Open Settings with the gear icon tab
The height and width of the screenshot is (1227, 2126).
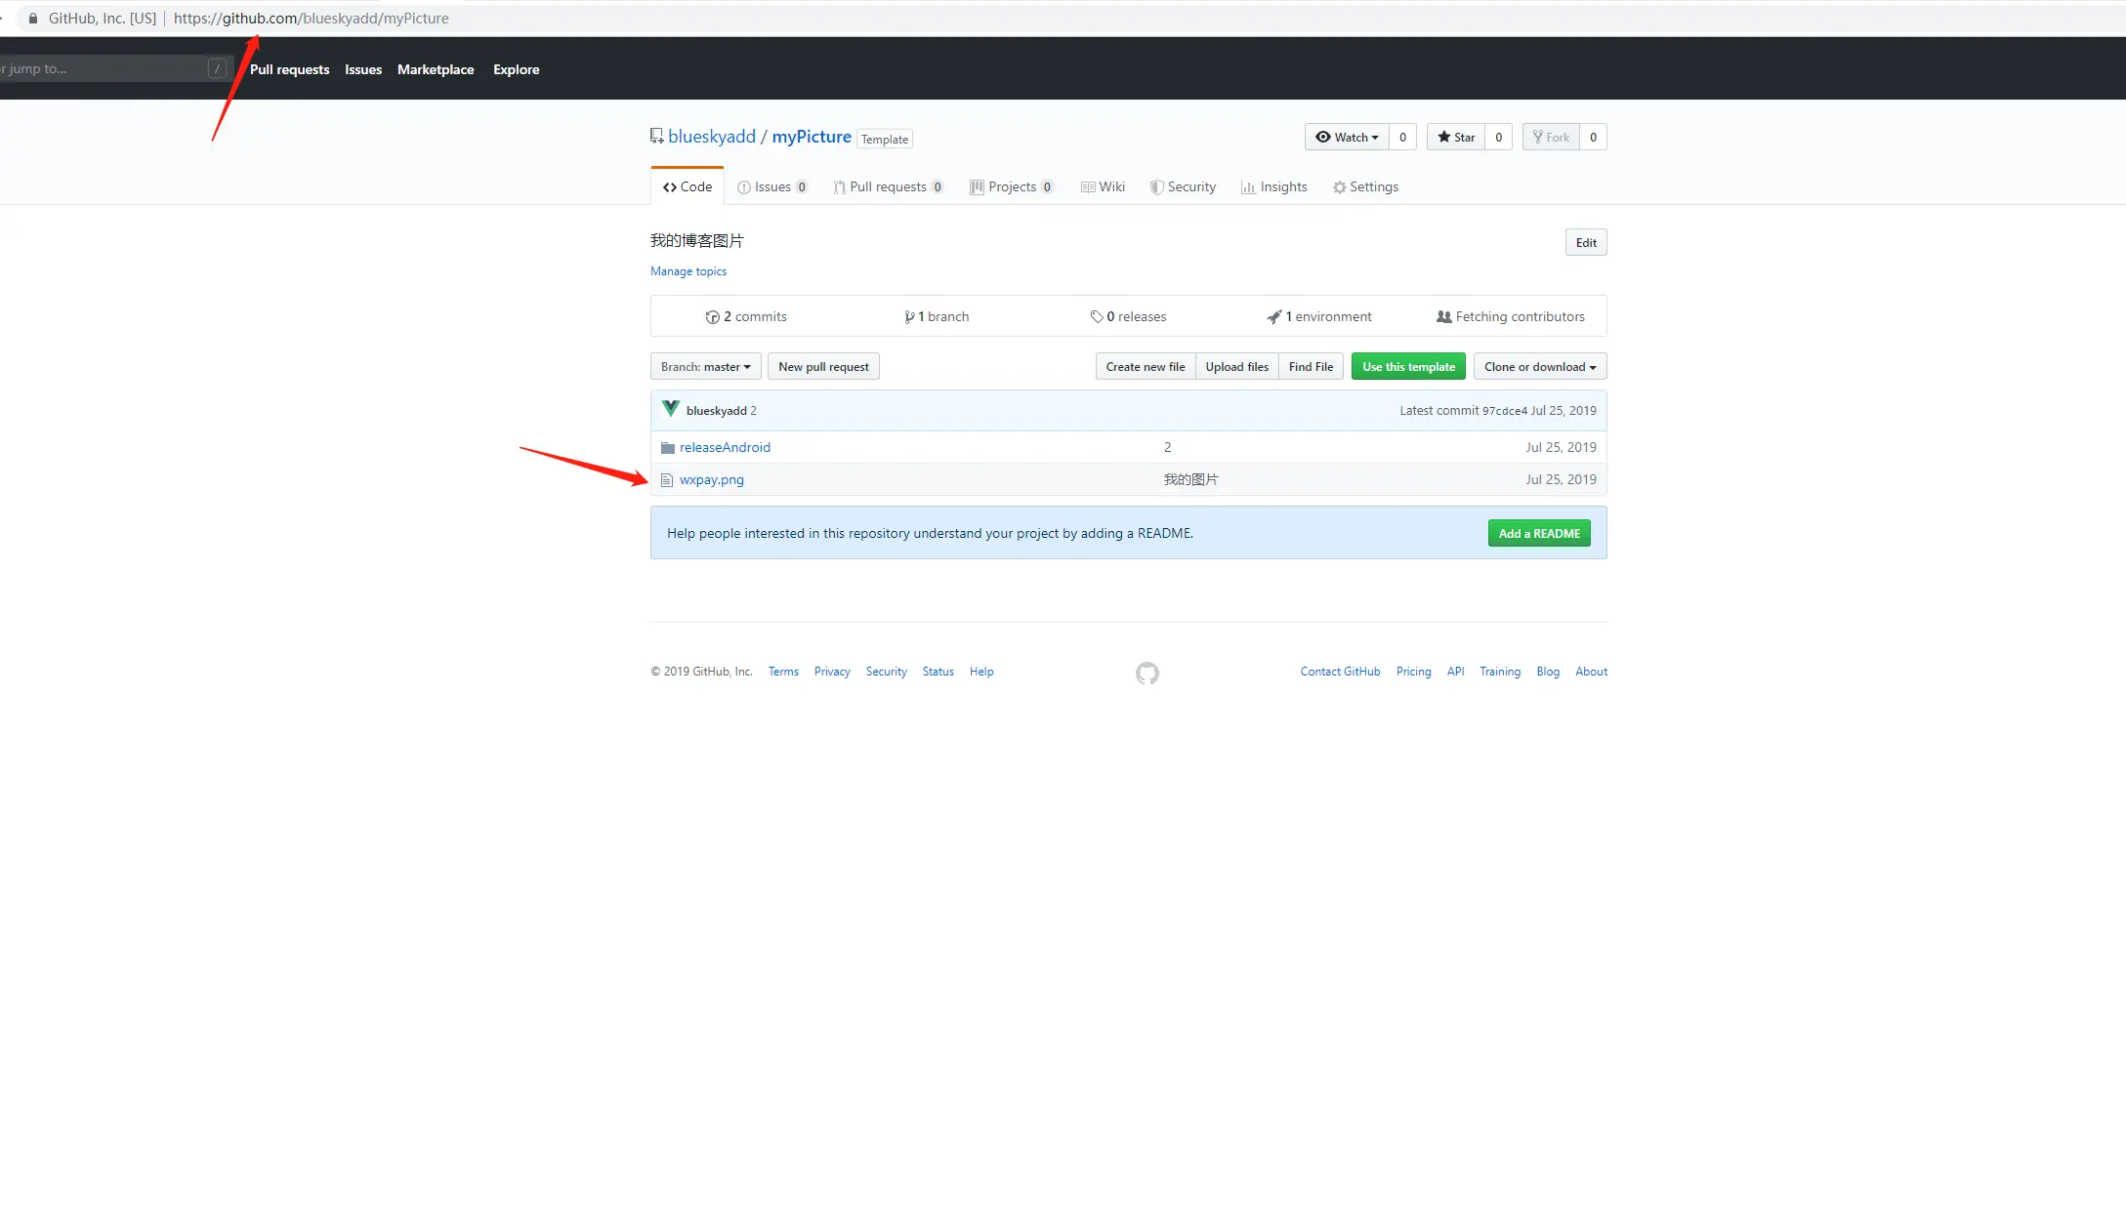1364,187
